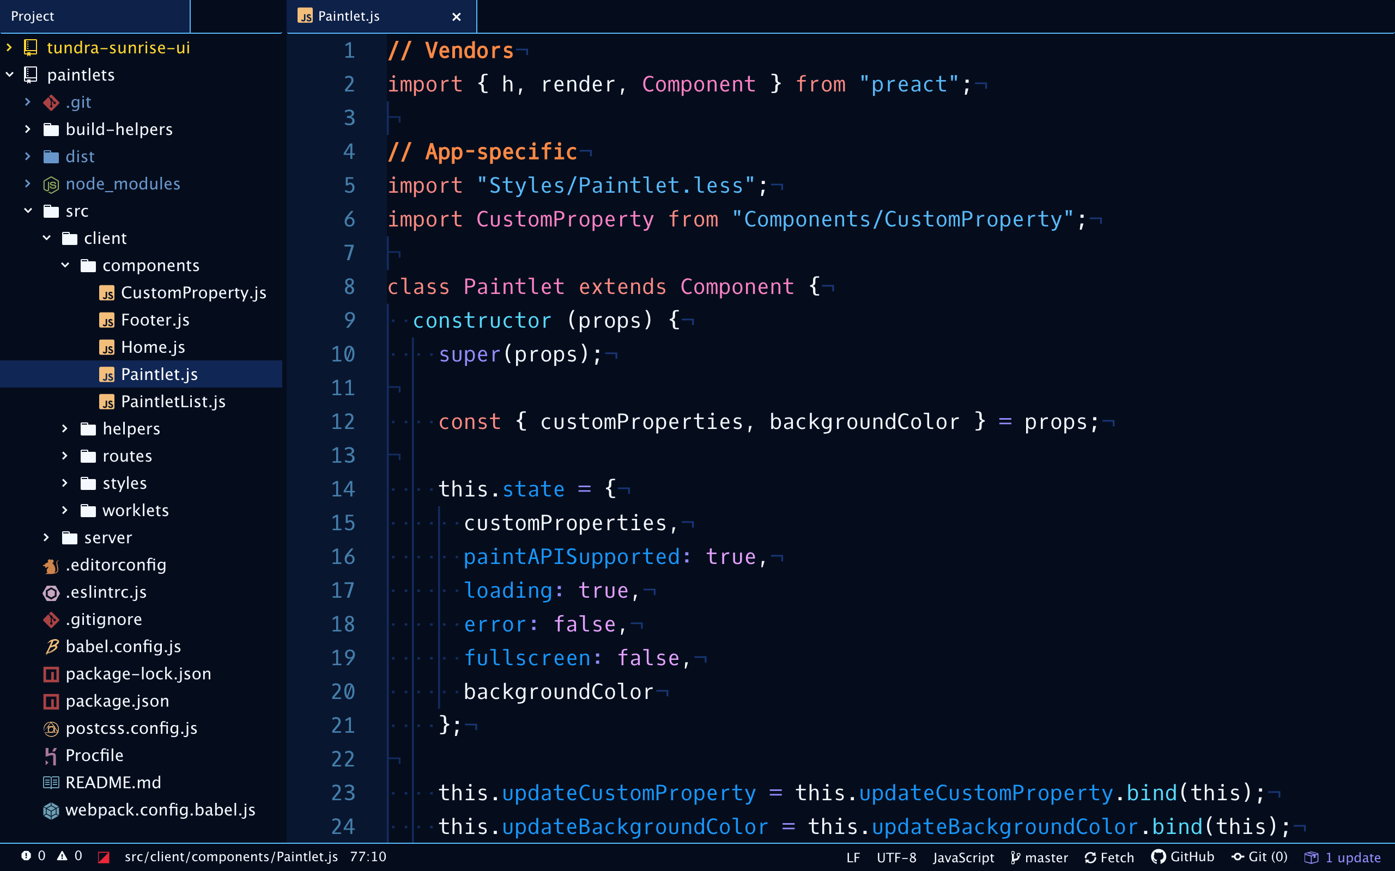Click the LF line ending indicator
Viewport: 1395px width, 871px height.
tap(854, 856)
